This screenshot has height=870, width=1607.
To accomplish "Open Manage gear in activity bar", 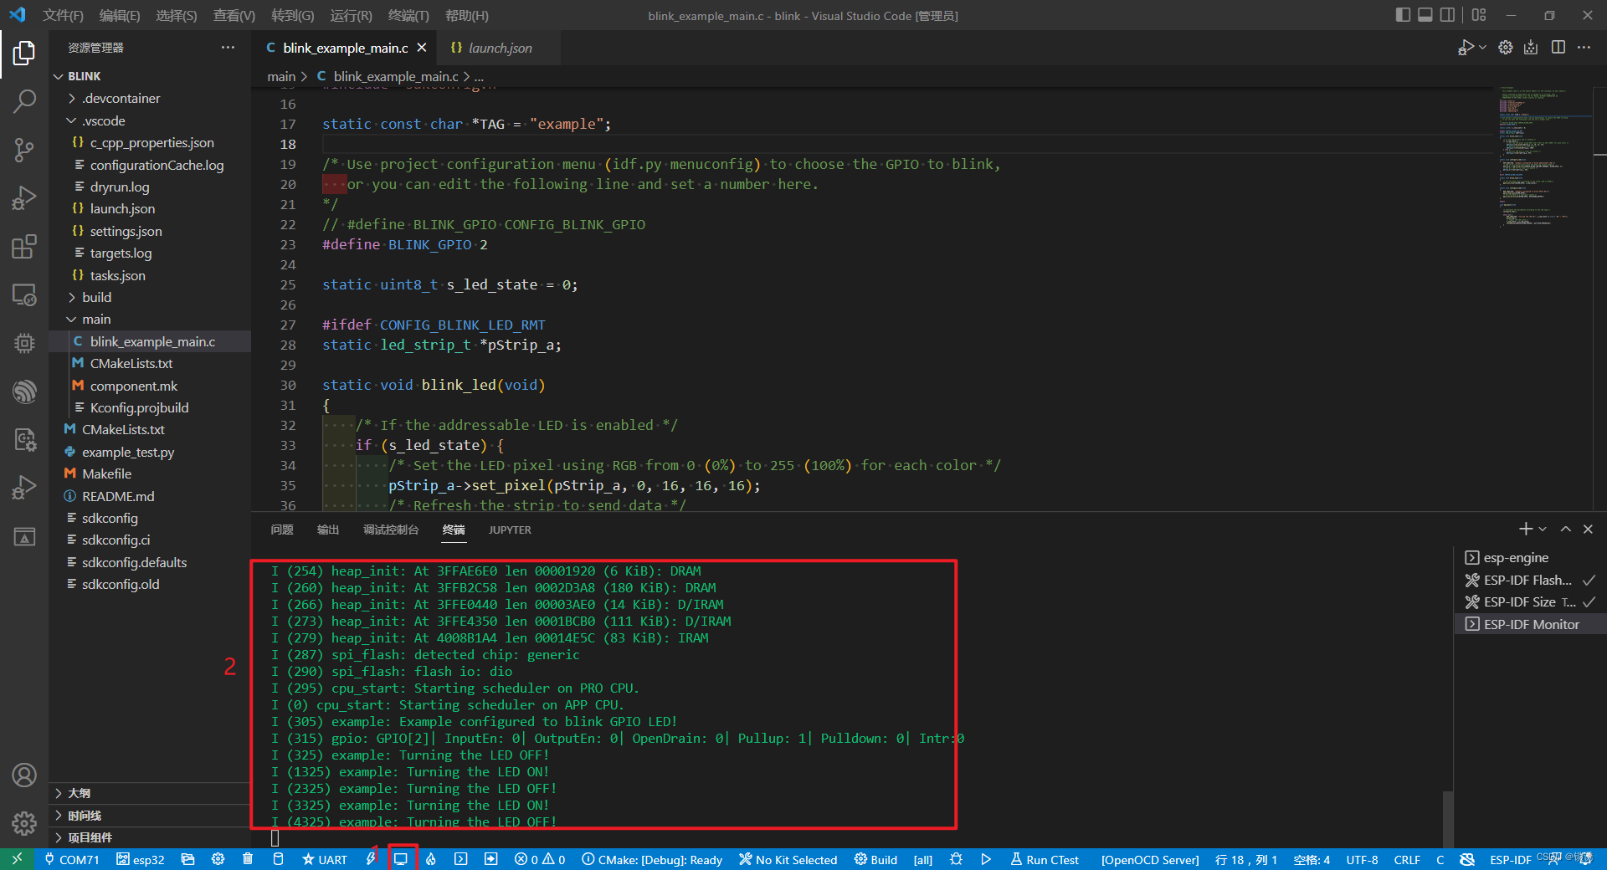I will point(24,823).
